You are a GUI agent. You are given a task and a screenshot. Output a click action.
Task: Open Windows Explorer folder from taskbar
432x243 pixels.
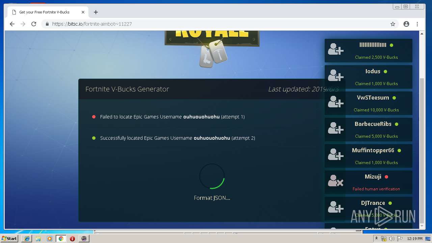[38, 239]
